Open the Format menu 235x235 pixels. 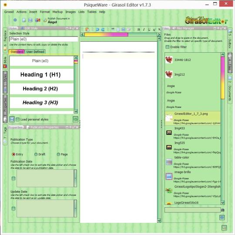45,12
